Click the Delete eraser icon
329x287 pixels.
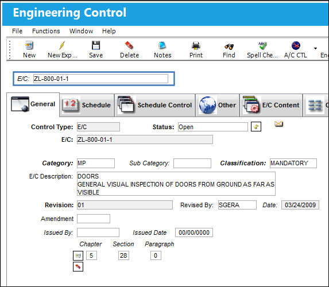129,45
